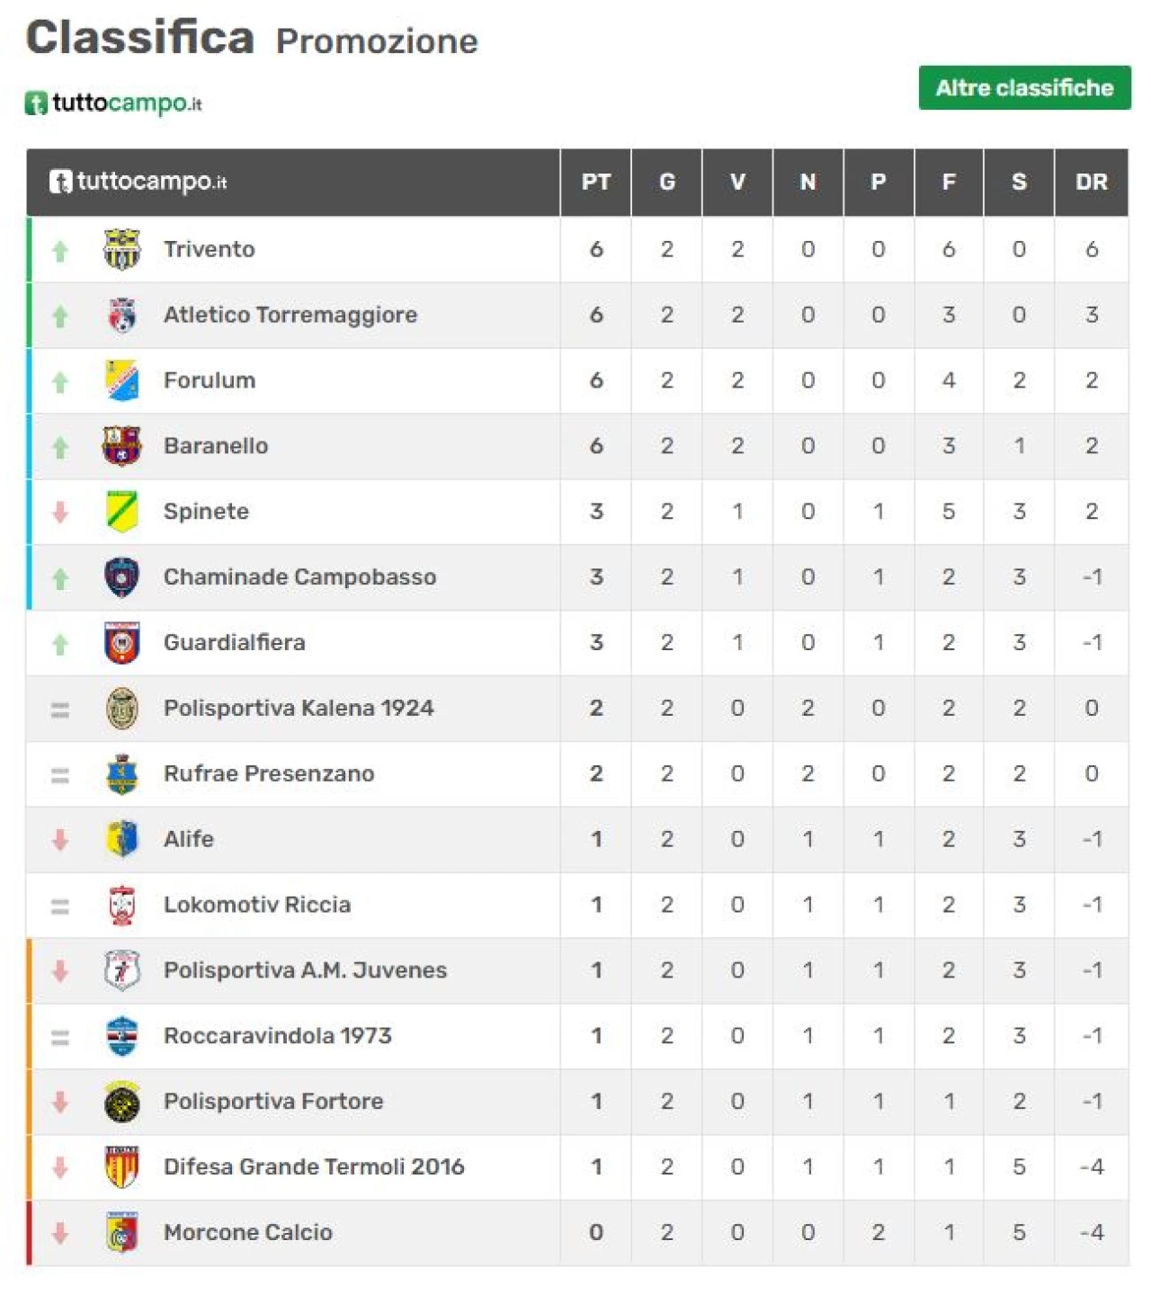Open the Roccaravindola 1973 team link
Screen dimensions: 1151x1295
click(278, 1036)
